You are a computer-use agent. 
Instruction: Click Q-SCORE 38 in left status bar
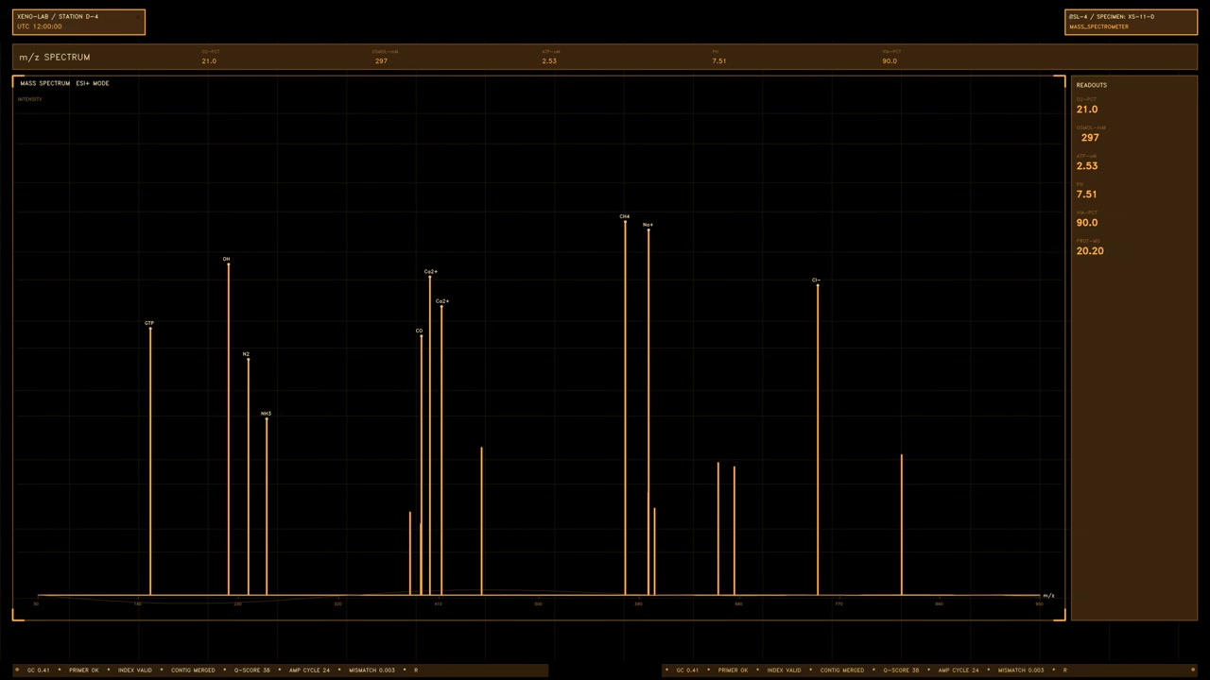click(252, 671)
